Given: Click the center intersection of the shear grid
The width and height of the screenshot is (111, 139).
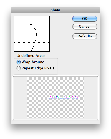Looking at the screenshot, I should pyautogui.click(x=32, y=34).
